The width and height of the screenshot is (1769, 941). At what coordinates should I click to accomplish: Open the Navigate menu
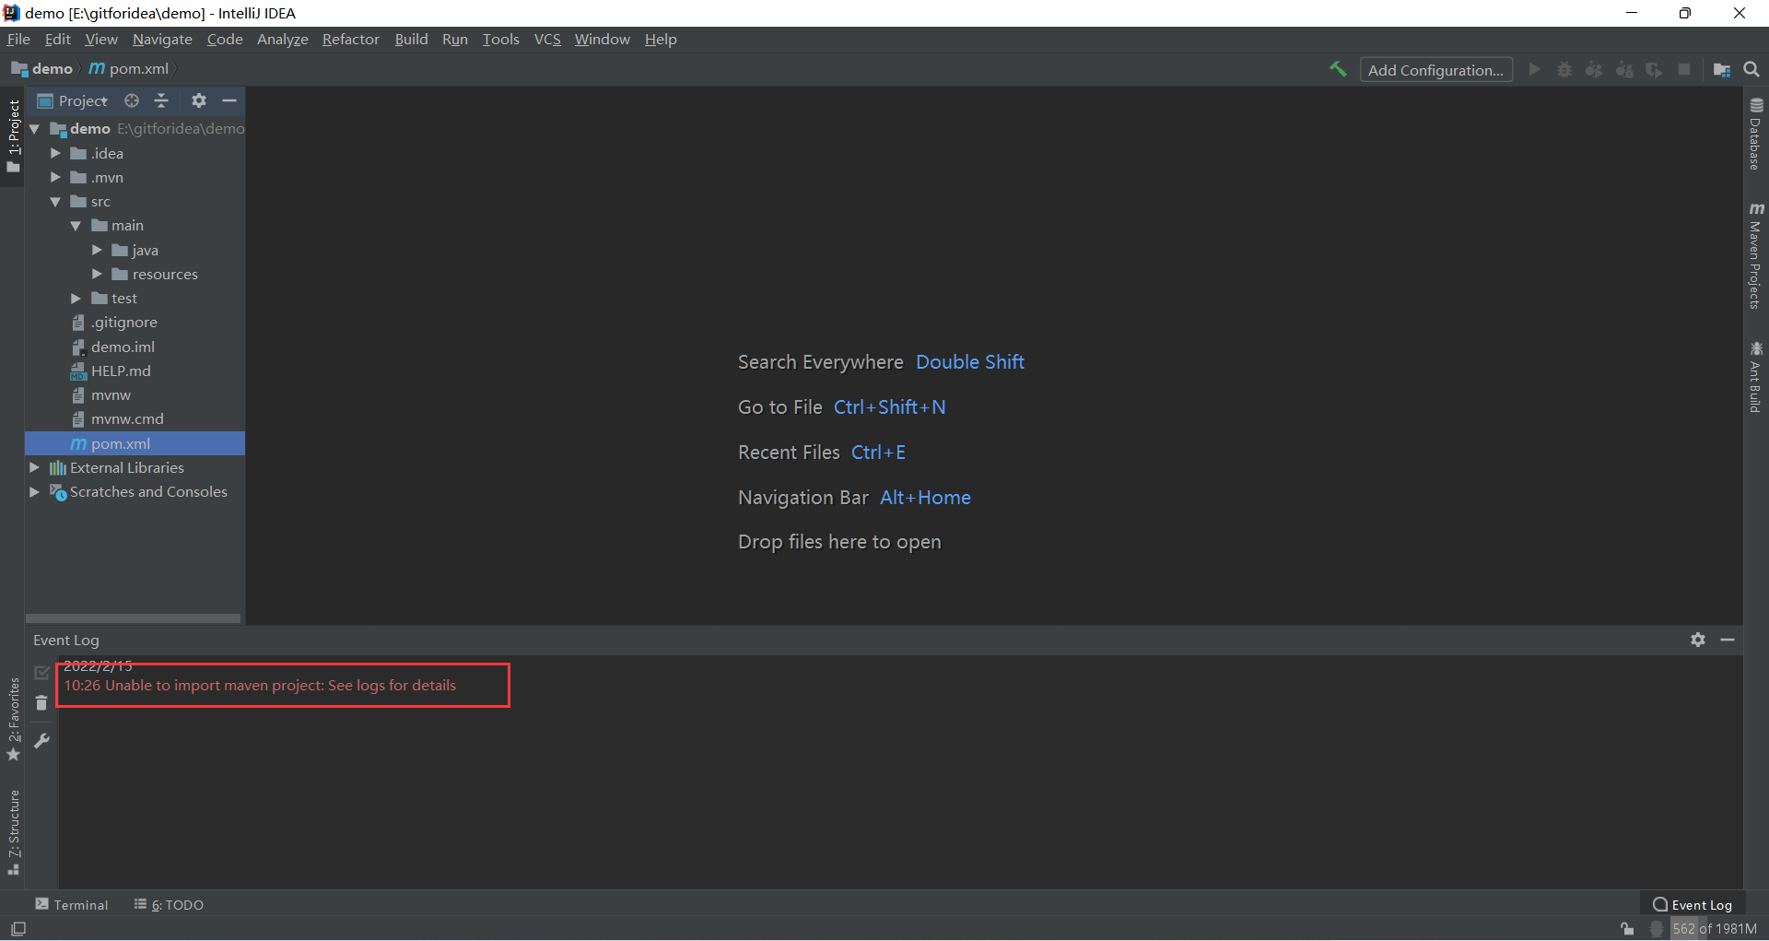pyautogui.click(x=162, y=40)
